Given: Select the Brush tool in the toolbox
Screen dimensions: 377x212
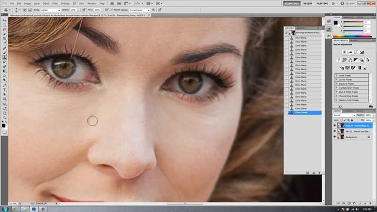Looking at the screenshot, I should tap(4, 52).
